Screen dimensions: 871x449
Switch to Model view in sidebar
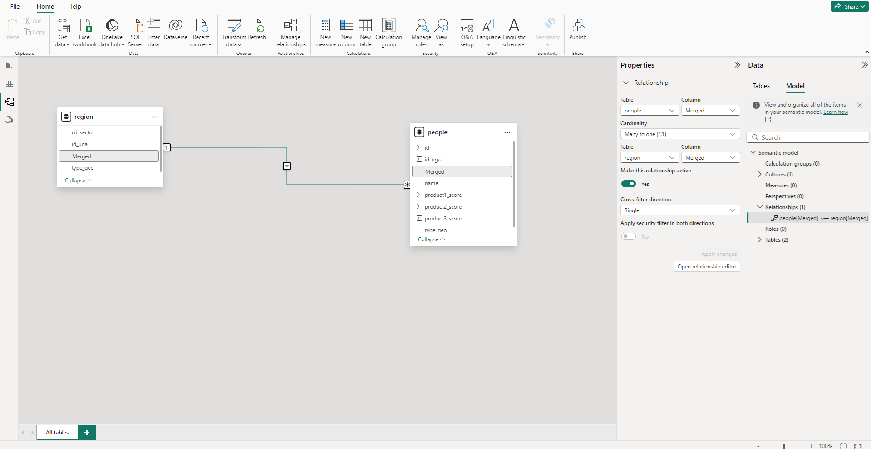[10, 102]
